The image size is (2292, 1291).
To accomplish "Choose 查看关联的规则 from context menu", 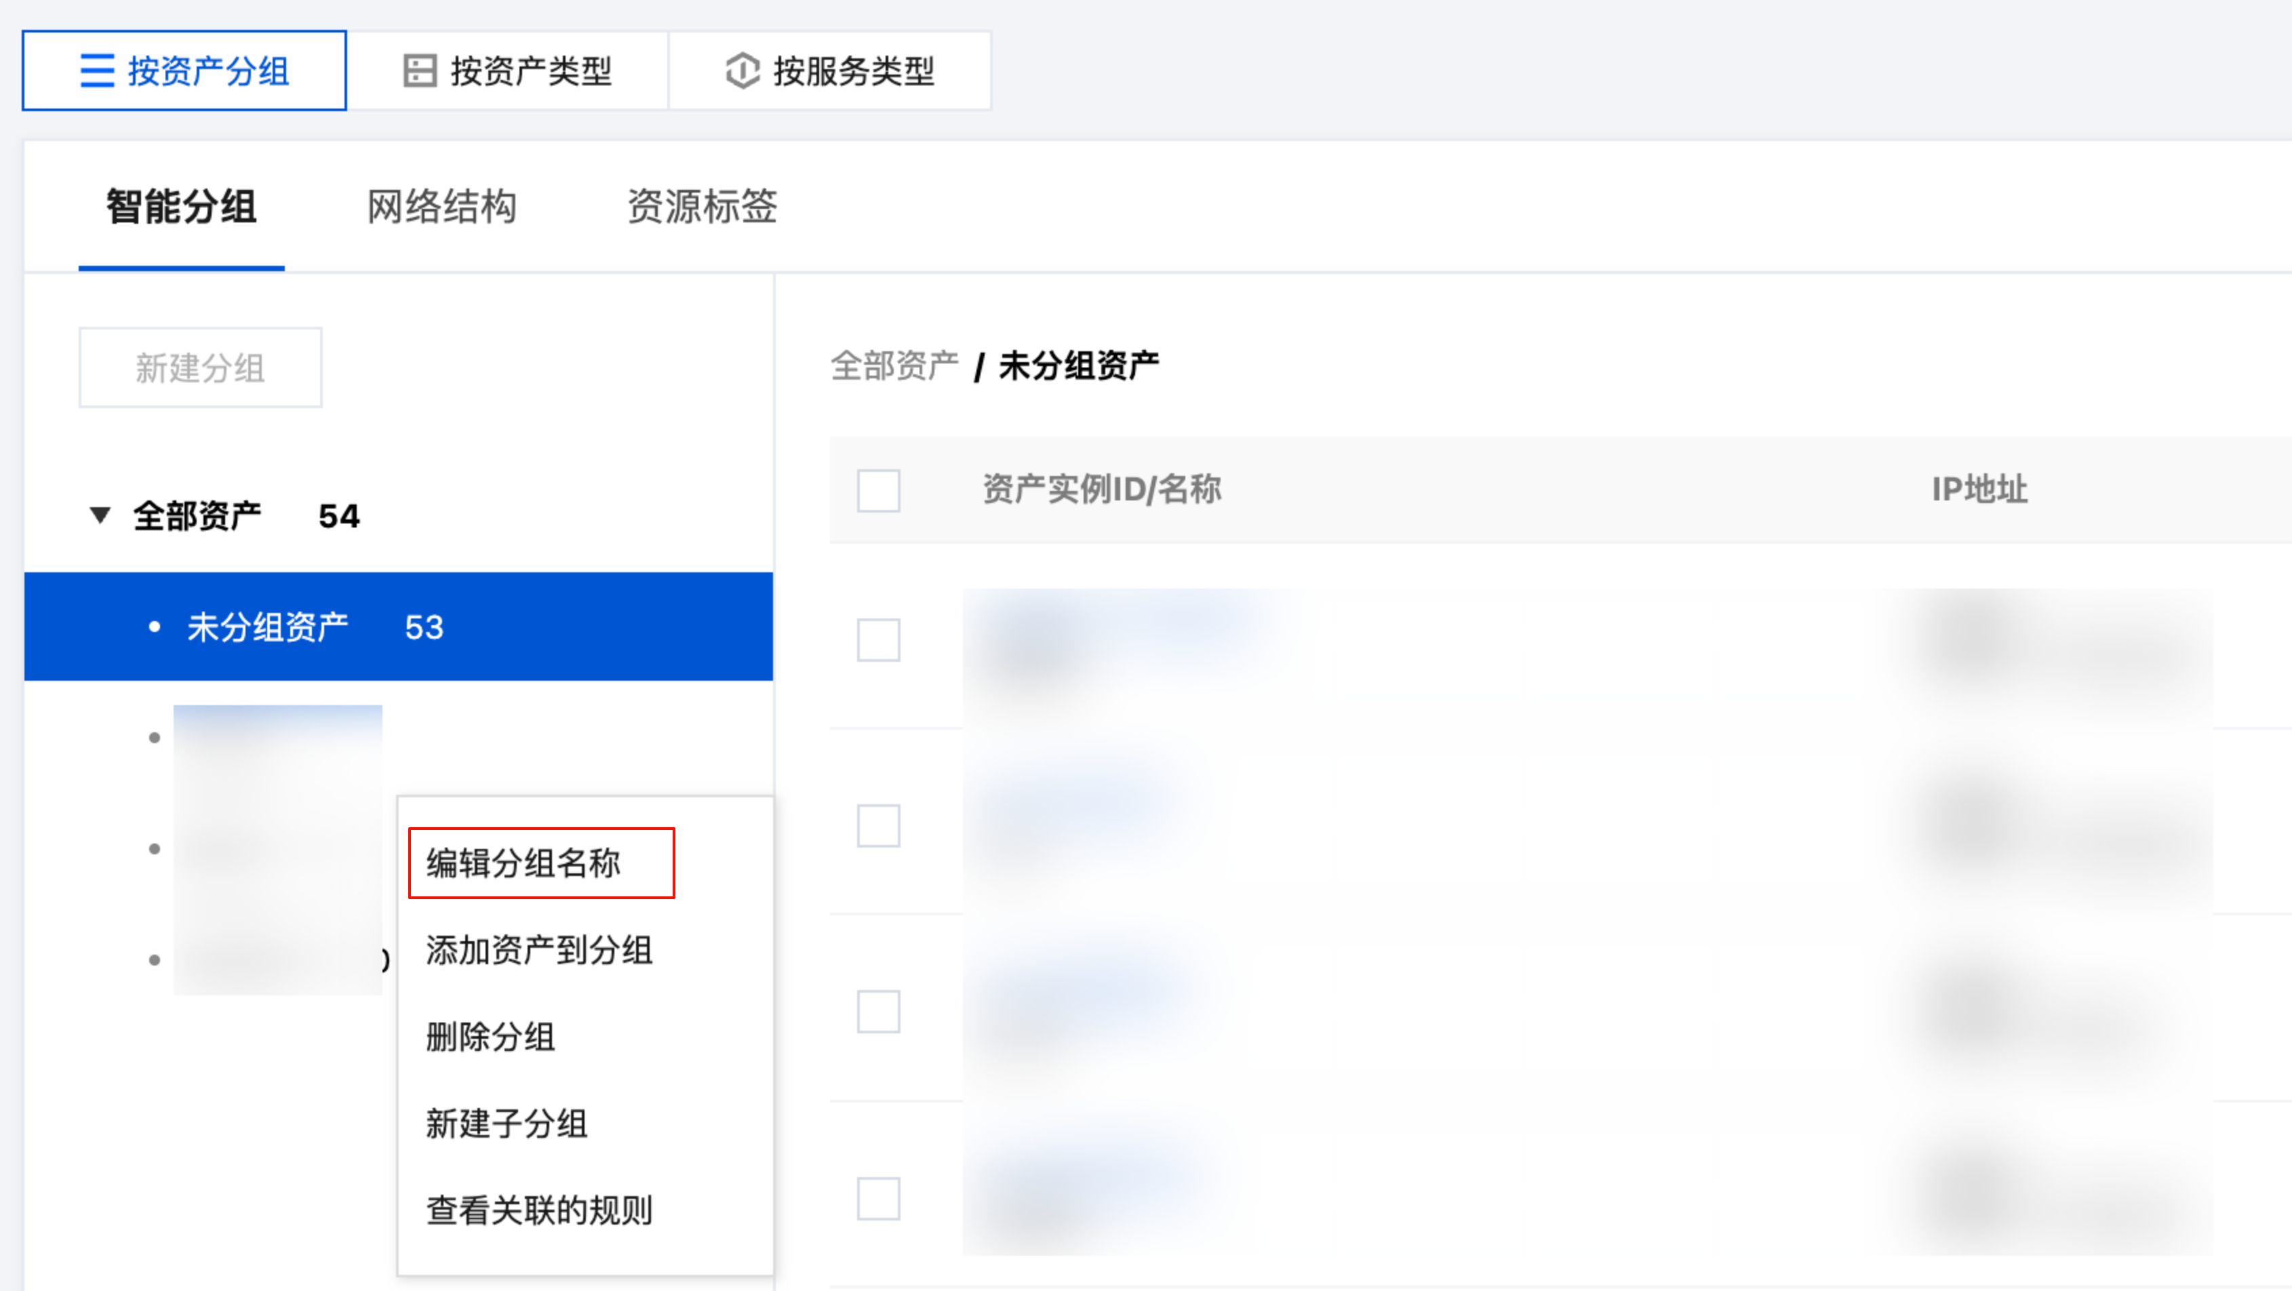I will coord(539,1210).
